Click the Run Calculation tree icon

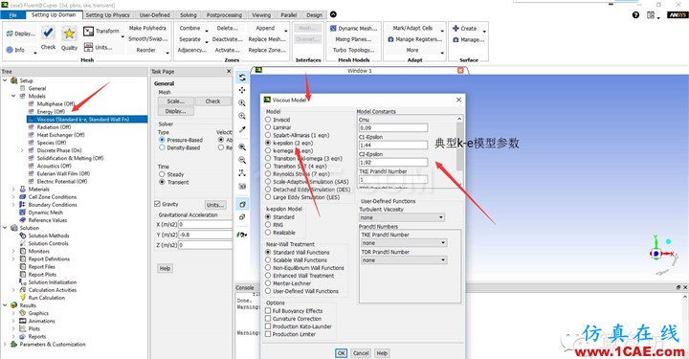(x=23, y=298)
